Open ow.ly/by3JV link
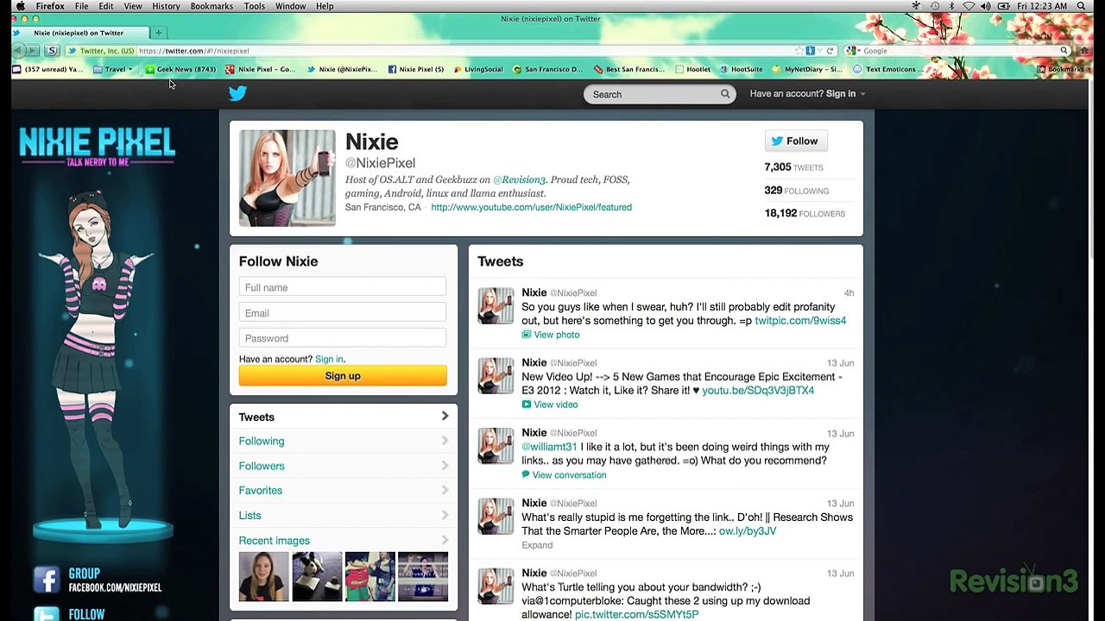This screenshot has width=1105, height=621. point(748,531)
